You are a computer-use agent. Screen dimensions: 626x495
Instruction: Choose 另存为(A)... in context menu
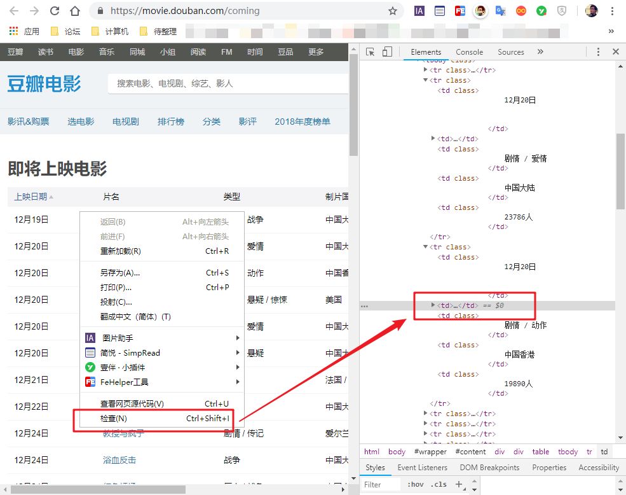(161, 273)
